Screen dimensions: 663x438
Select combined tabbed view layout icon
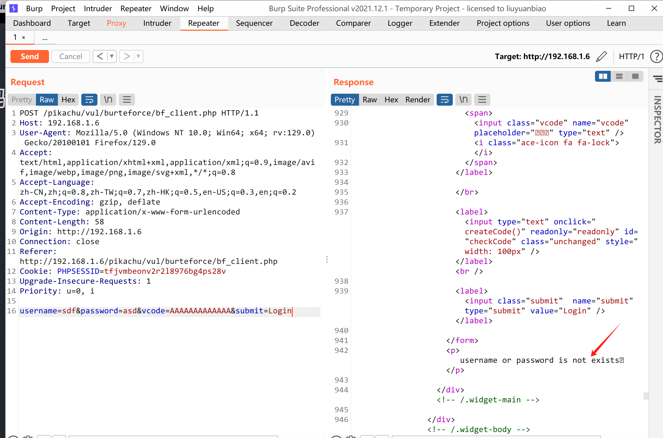click(635, 76)
